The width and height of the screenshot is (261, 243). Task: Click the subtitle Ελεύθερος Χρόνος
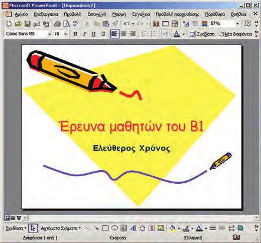click(x=131, y=148)
